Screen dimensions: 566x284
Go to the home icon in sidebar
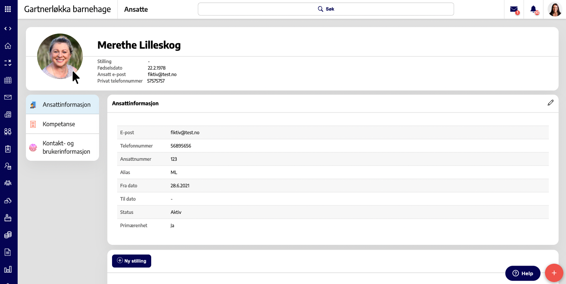coord(8,46)
